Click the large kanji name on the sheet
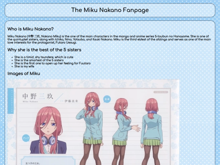 (37, 96)
